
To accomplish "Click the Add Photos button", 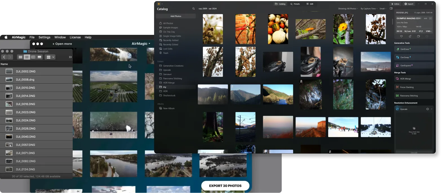I will click(176, 16).
